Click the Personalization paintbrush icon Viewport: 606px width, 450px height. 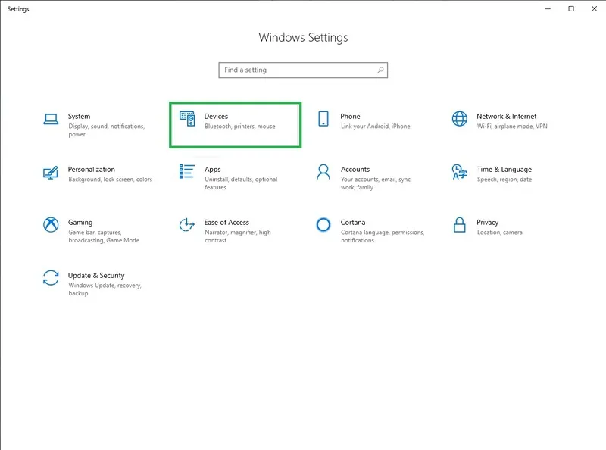(x=51, y=173)
